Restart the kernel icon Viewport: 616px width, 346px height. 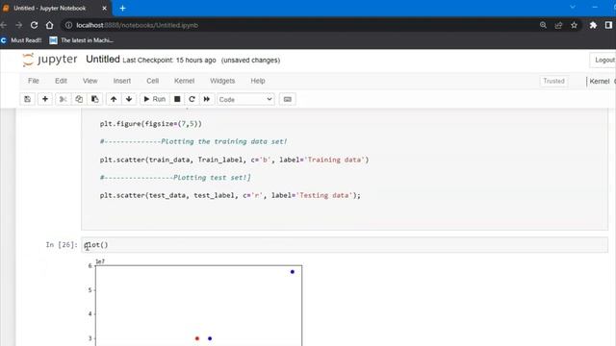click(x=192, y=99)
